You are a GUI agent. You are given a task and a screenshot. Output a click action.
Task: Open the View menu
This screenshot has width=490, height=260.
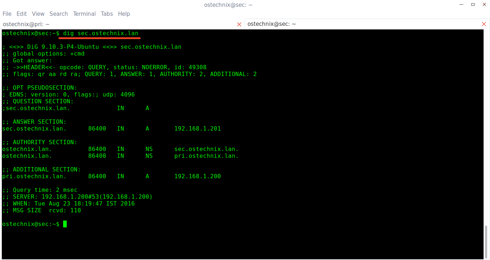(x=38, y=14)
